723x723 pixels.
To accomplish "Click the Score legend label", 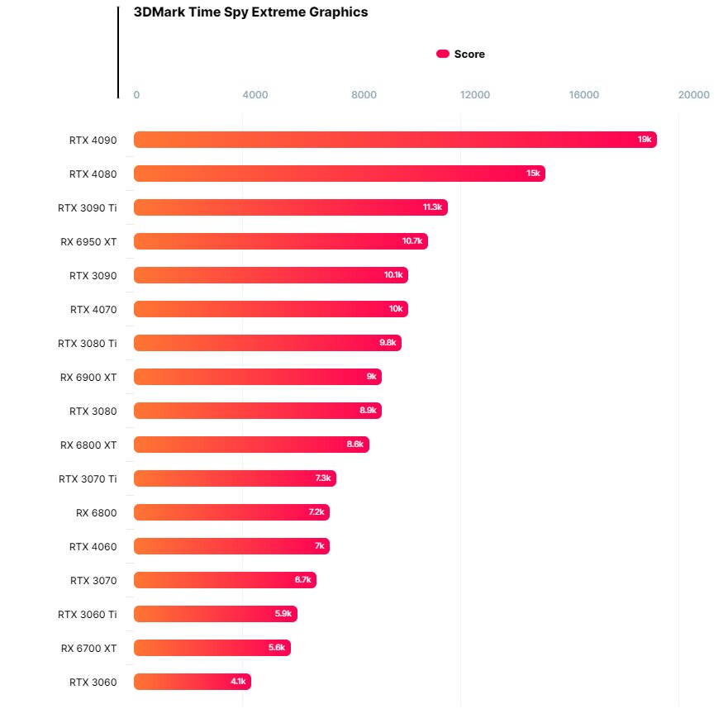I will pos(469,54).
